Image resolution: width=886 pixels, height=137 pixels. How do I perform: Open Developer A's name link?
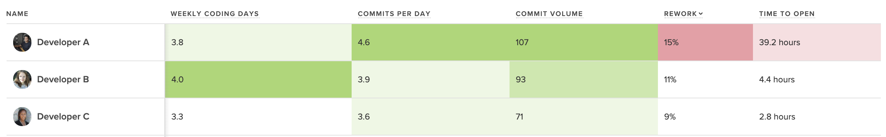tap(63, 42)
